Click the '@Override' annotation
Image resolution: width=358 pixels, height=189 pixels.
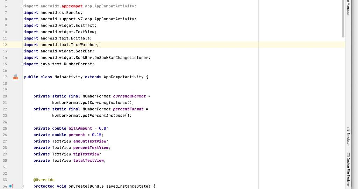pyautogui.click(x=44, y=180)
